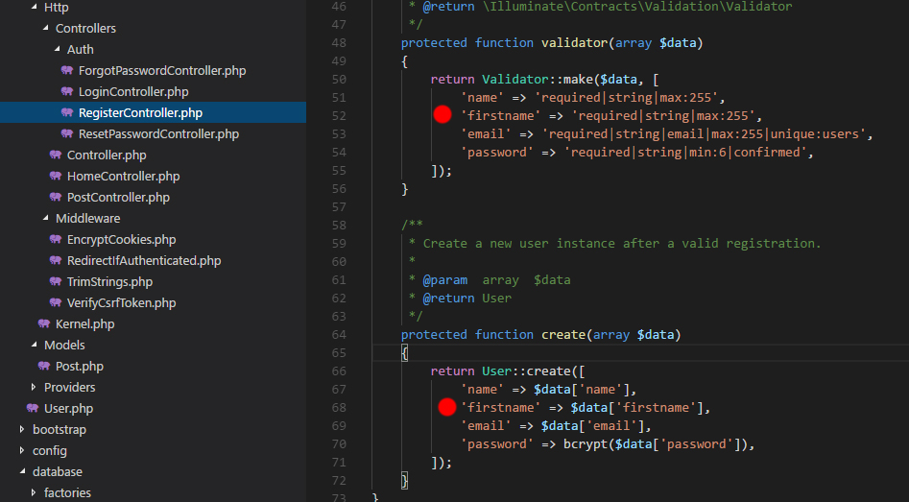The height and width of the screenshot is (502, 909).
Task: Click 'Validator' class in Validator::make call
Action: [x=515, y=80]
